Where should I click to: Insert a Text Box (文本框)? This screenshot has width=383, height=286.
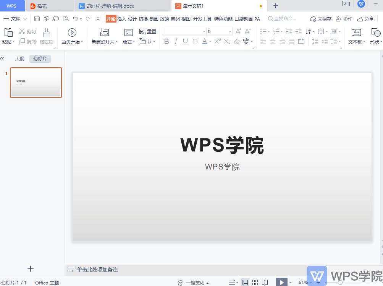[x=356, y=36]
